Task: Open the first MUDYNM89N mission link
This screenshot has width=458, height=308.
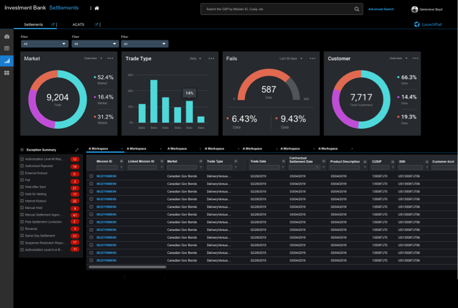Action: click(x=106, y=176)
